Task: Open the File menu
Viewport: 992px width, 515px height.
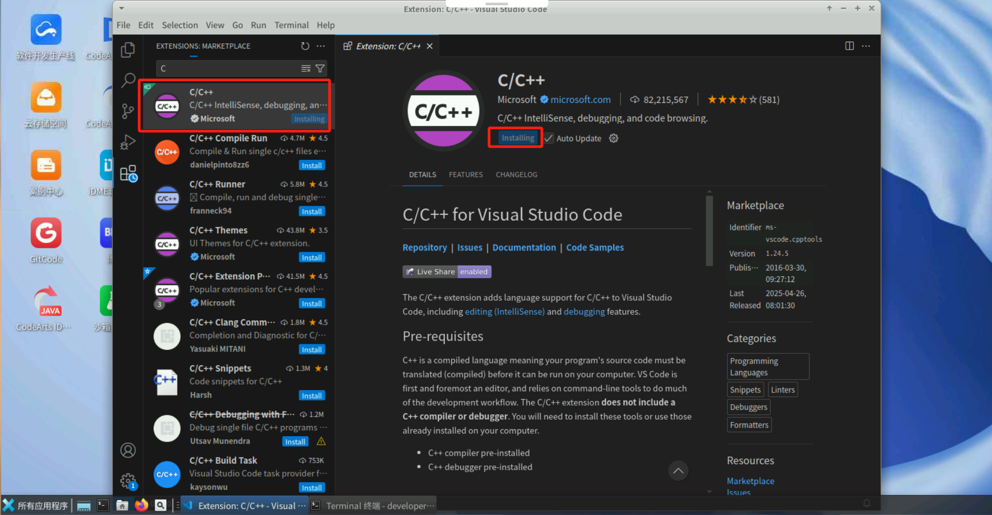Action: 123,25
